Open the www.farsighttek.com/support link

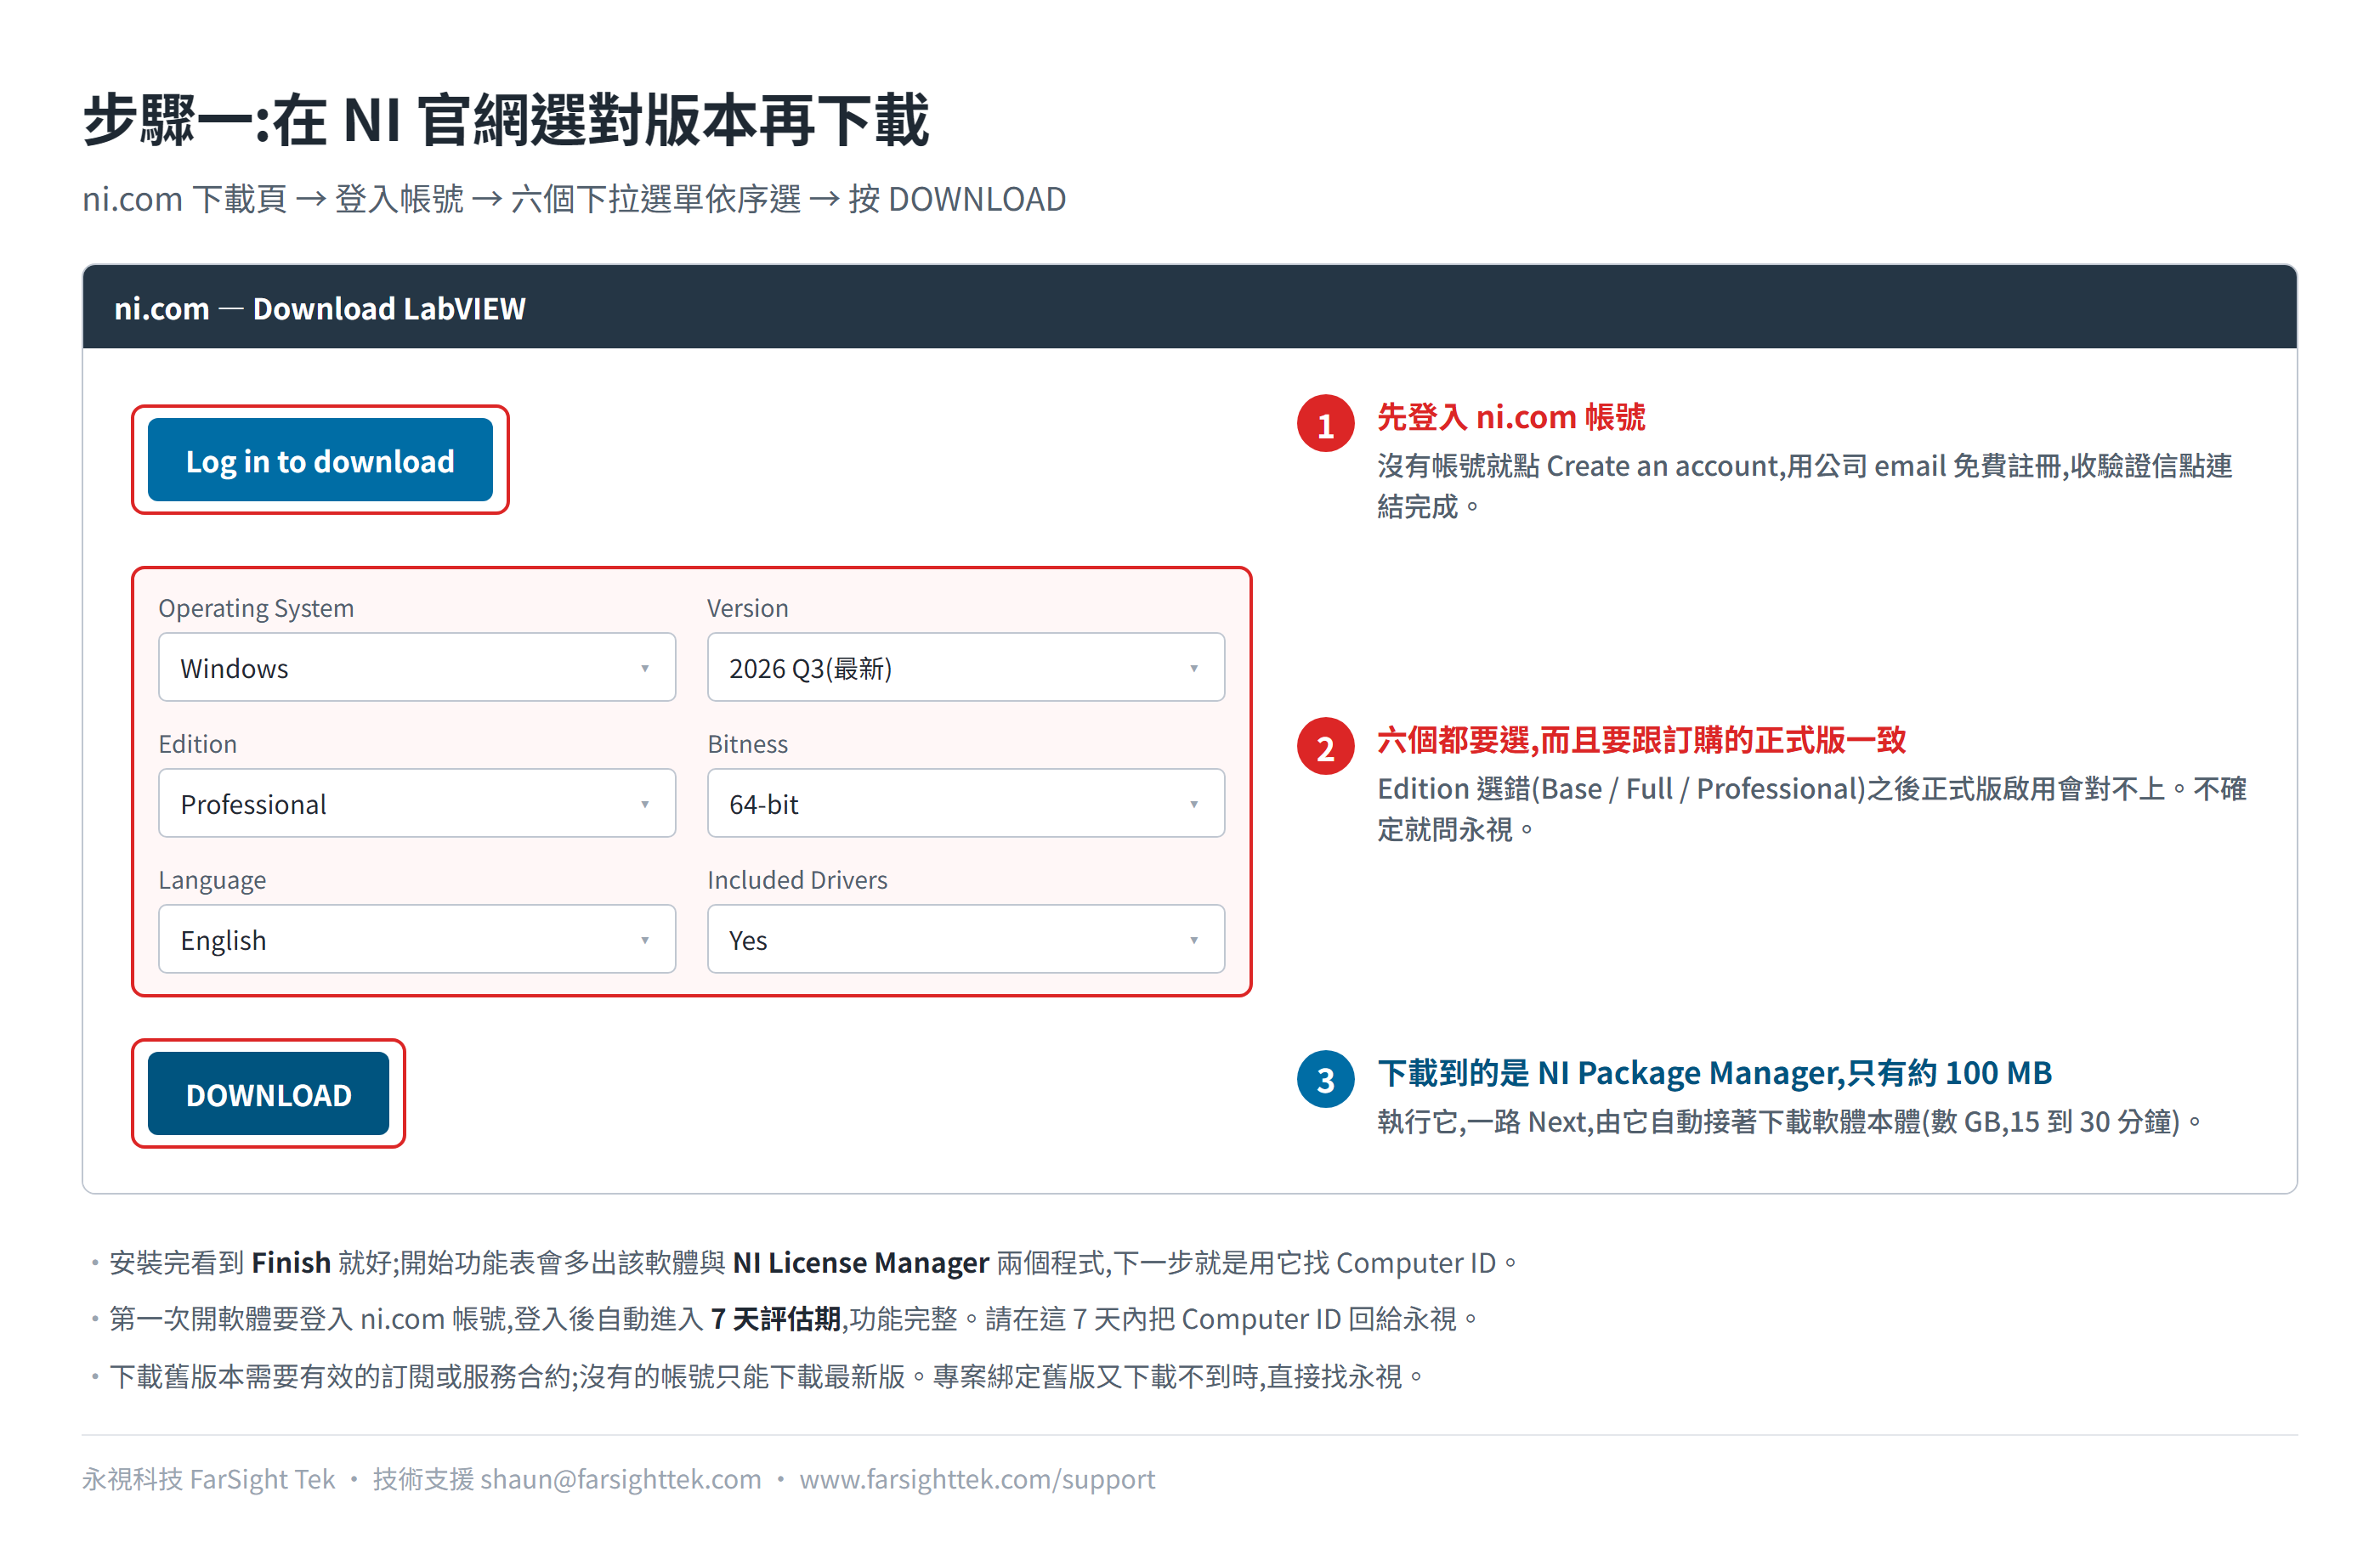click(x=977, y=1478)
